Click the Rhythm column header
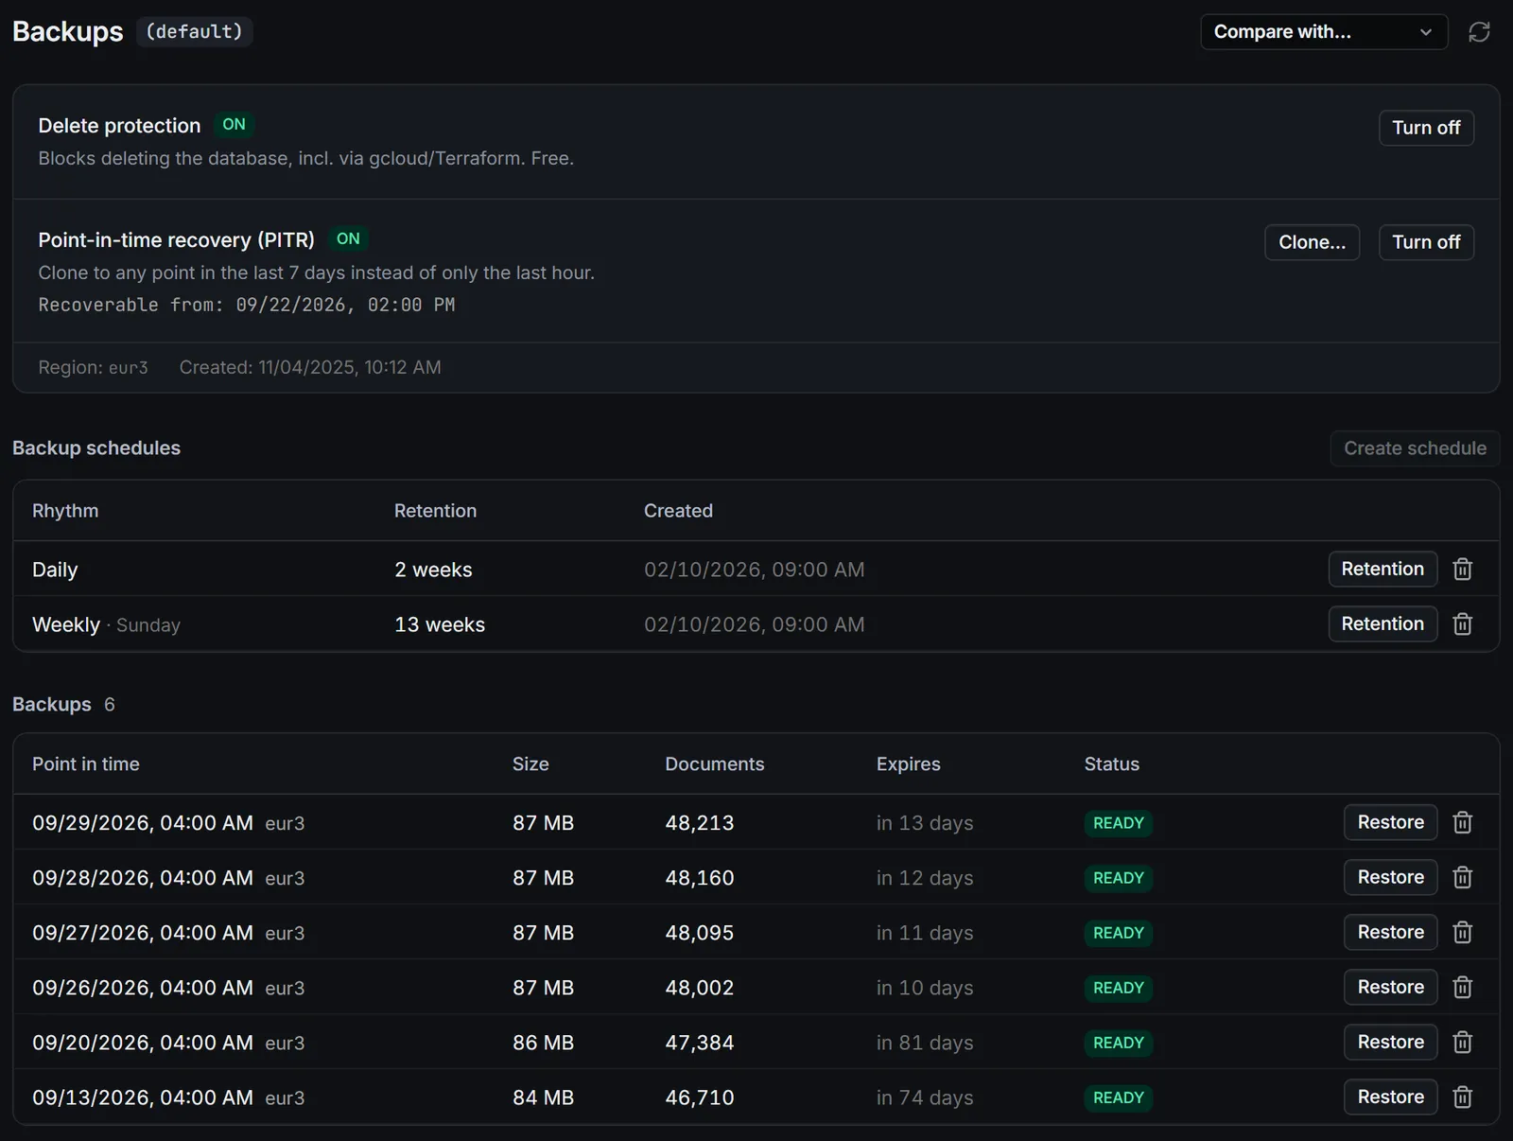Image resolution: width=1513 pixels, height=1141 pixels. [65, 511]
